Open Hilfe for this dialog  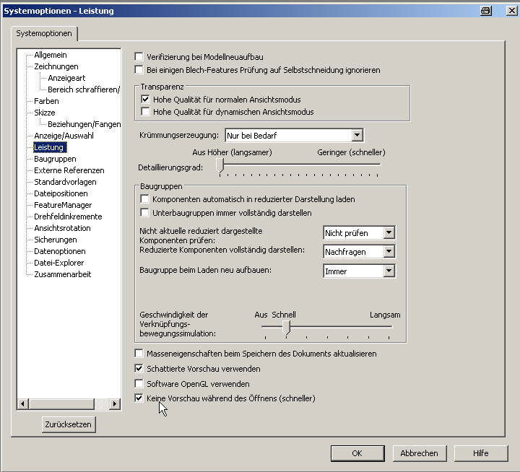pos(481,453)
